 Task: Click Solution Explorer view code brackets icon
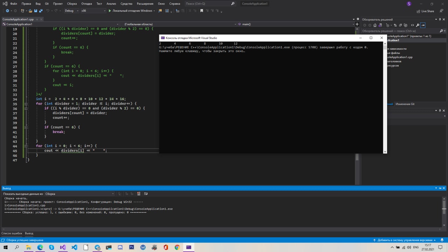coord(412,25)
